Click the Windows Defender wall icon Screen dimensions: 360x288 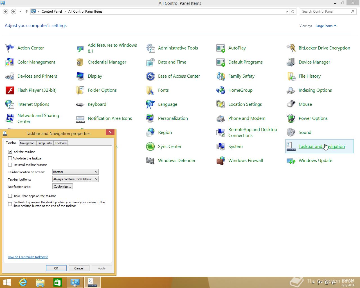pyautogui.click(x=150, y=161)
